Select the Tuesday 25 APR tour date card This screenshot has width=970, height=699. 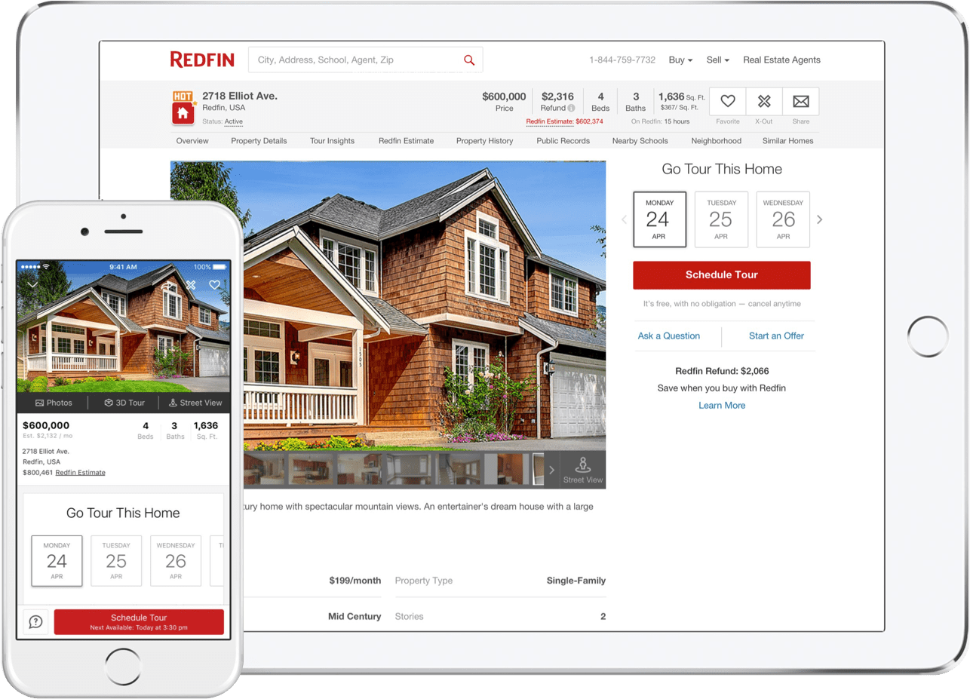click(721, 219)
